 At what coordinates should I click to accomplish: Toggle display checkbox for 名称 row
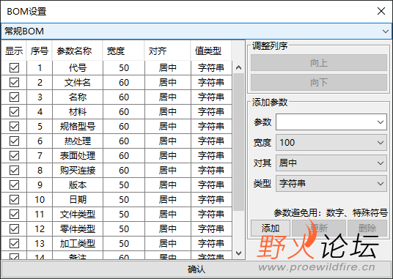click(14, 97)
